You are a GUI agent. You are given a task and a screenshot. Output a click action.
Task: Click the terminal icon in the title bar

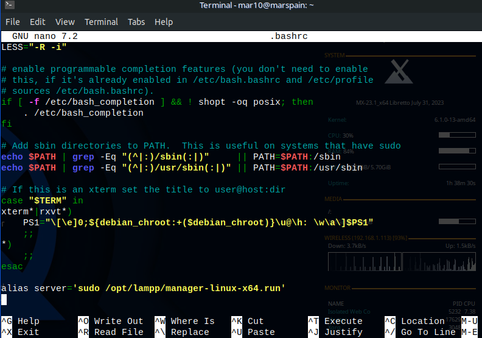(x=10, y=6)
